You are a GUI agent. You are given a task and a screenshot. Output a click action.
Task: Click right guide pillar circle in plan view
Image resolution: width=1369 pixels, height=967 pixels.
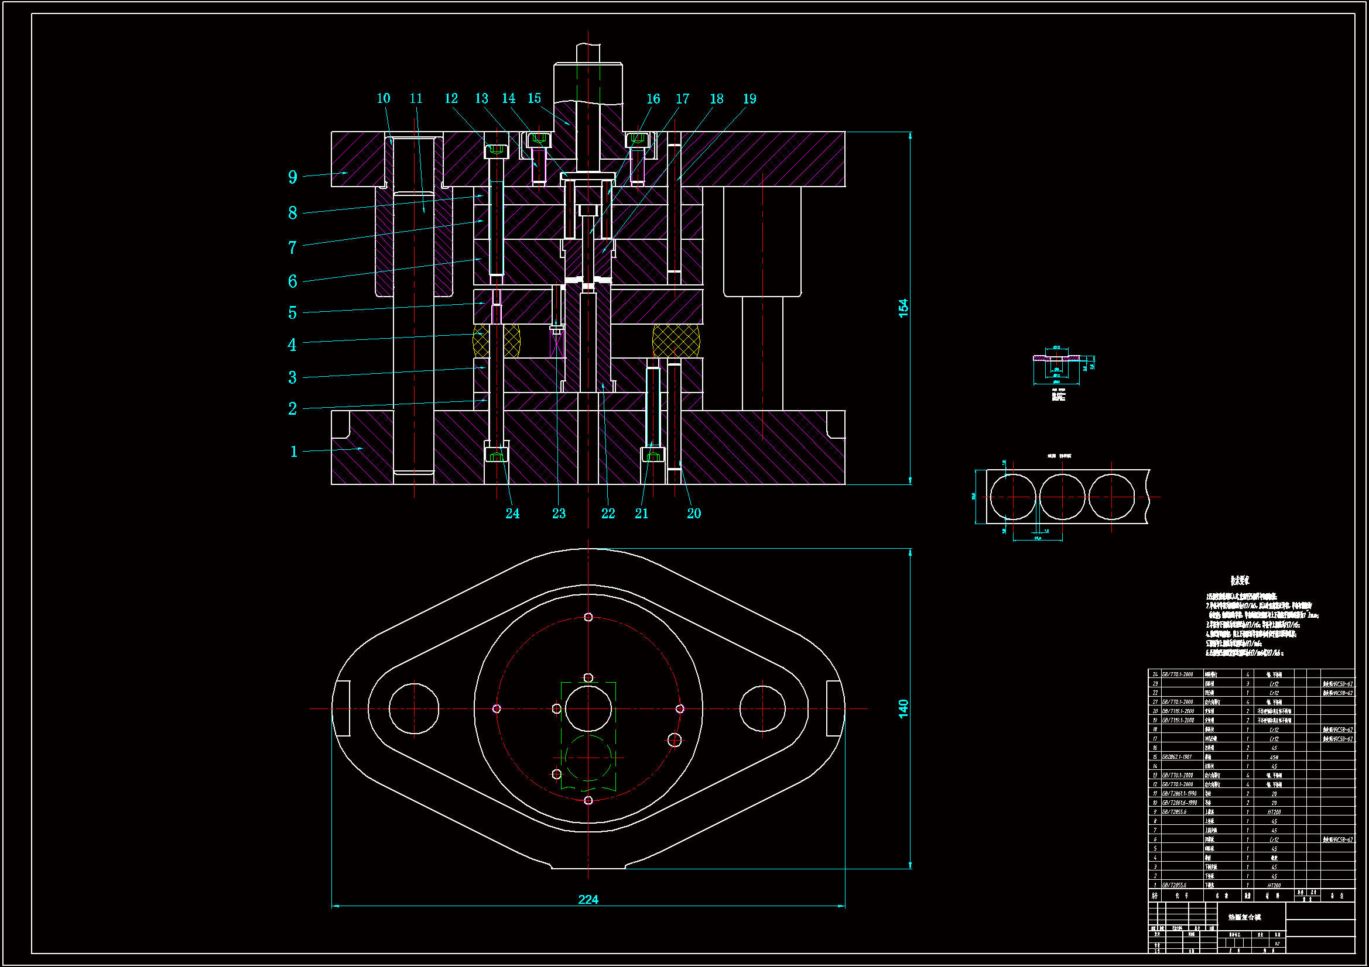(762, 708)
